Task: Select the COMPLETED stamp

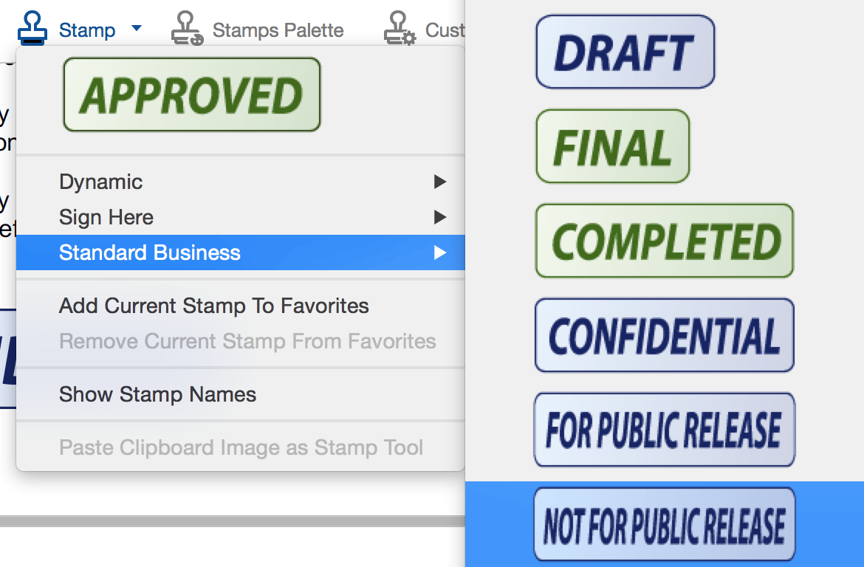Action: click(664, 241)
